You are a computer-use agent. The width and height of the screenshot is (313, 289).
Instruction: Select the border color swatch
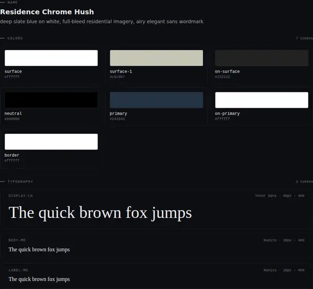[x=51, y=142]
